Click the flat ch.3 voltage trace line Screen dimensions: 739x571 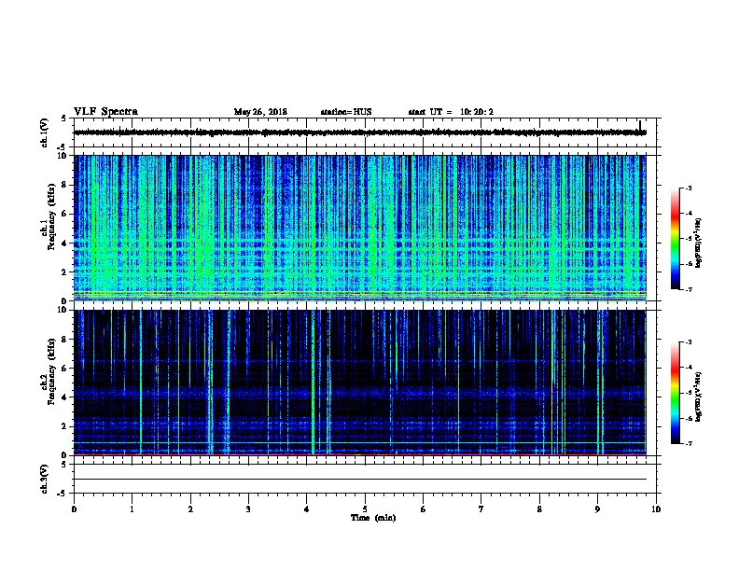coord(360,480)
